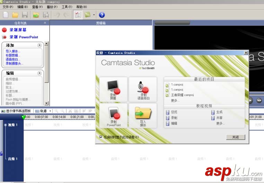Open the 共享 tutorial video
The image size is (264, 183).
[219, 118]
